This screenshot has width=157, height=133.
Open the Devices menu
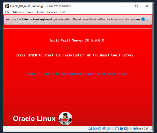[x=52, y=12]
